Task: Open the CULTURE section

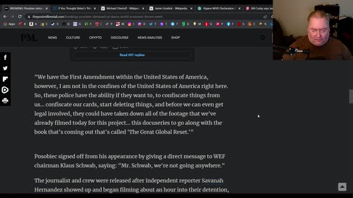Action: tap(73, 37)
